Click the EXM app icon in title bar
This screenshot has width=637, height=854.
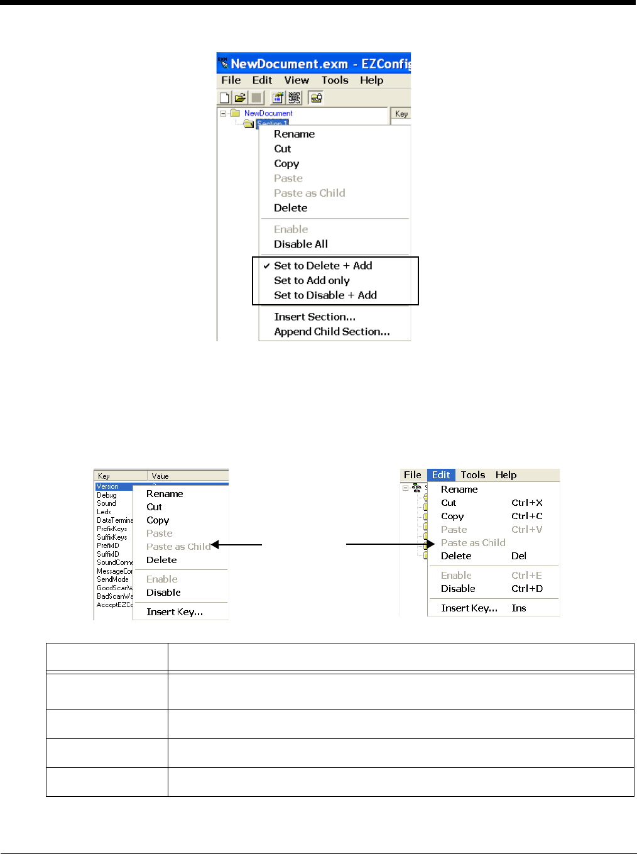point(223,63)
